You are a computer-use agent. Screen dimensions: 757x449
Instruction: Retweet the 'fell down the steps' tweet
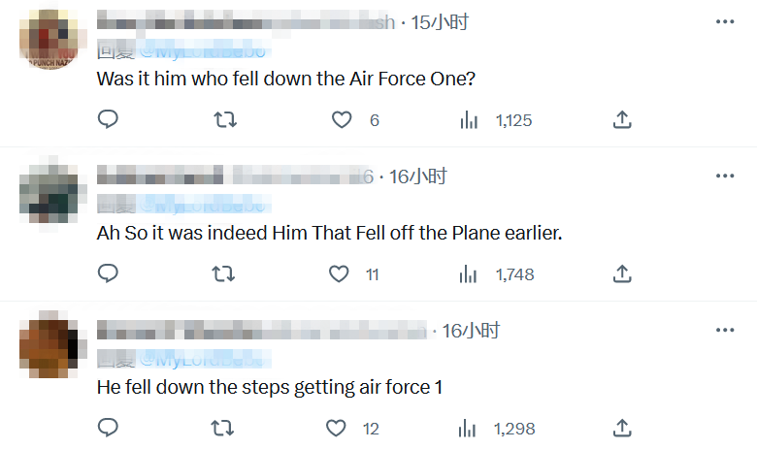[x=223, y=428]
